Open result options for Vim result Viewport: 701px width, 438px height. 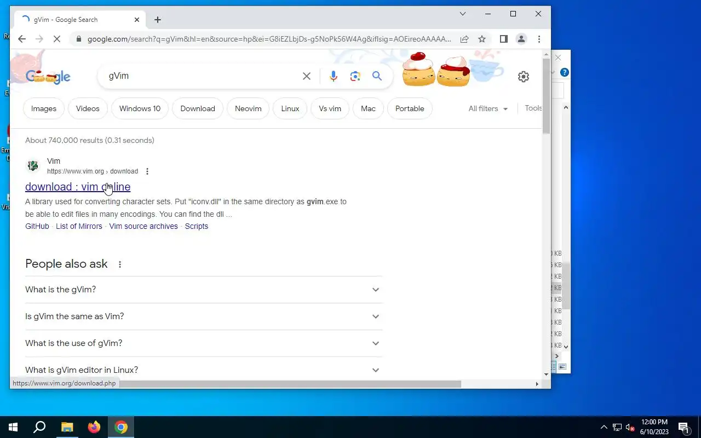pyautogui.click(x=147, y=171)
